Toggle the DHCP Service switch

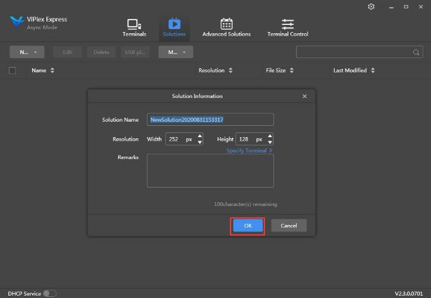point(50,293)
